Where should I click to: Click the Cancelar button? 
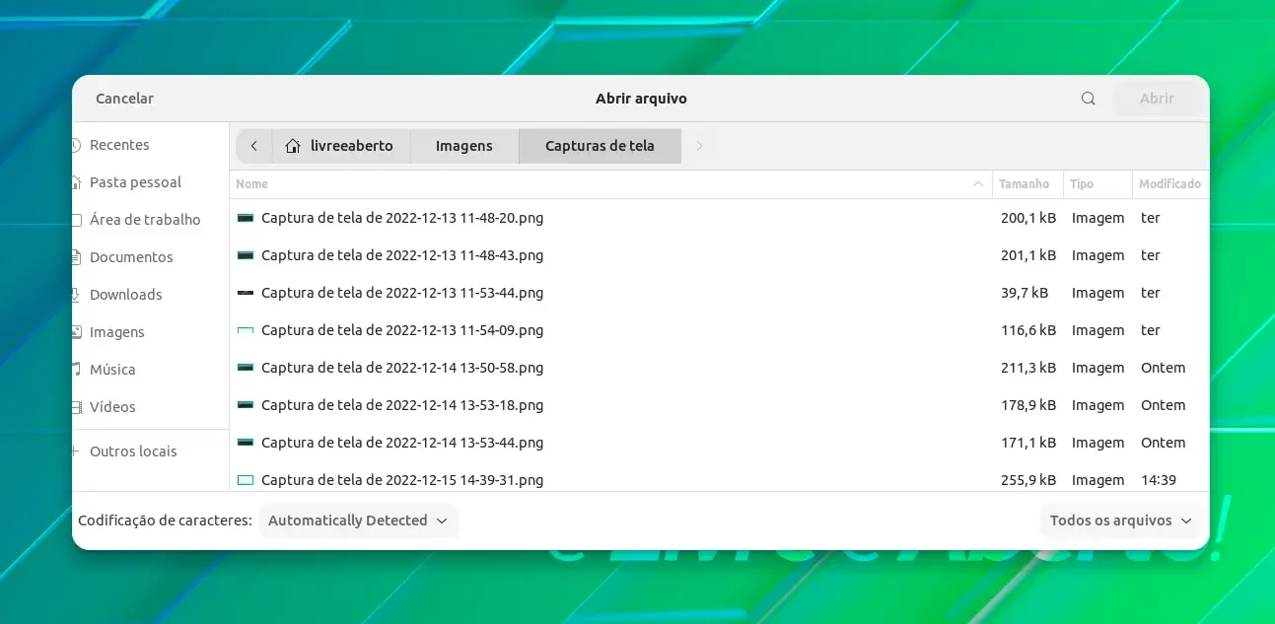(124, 99)
